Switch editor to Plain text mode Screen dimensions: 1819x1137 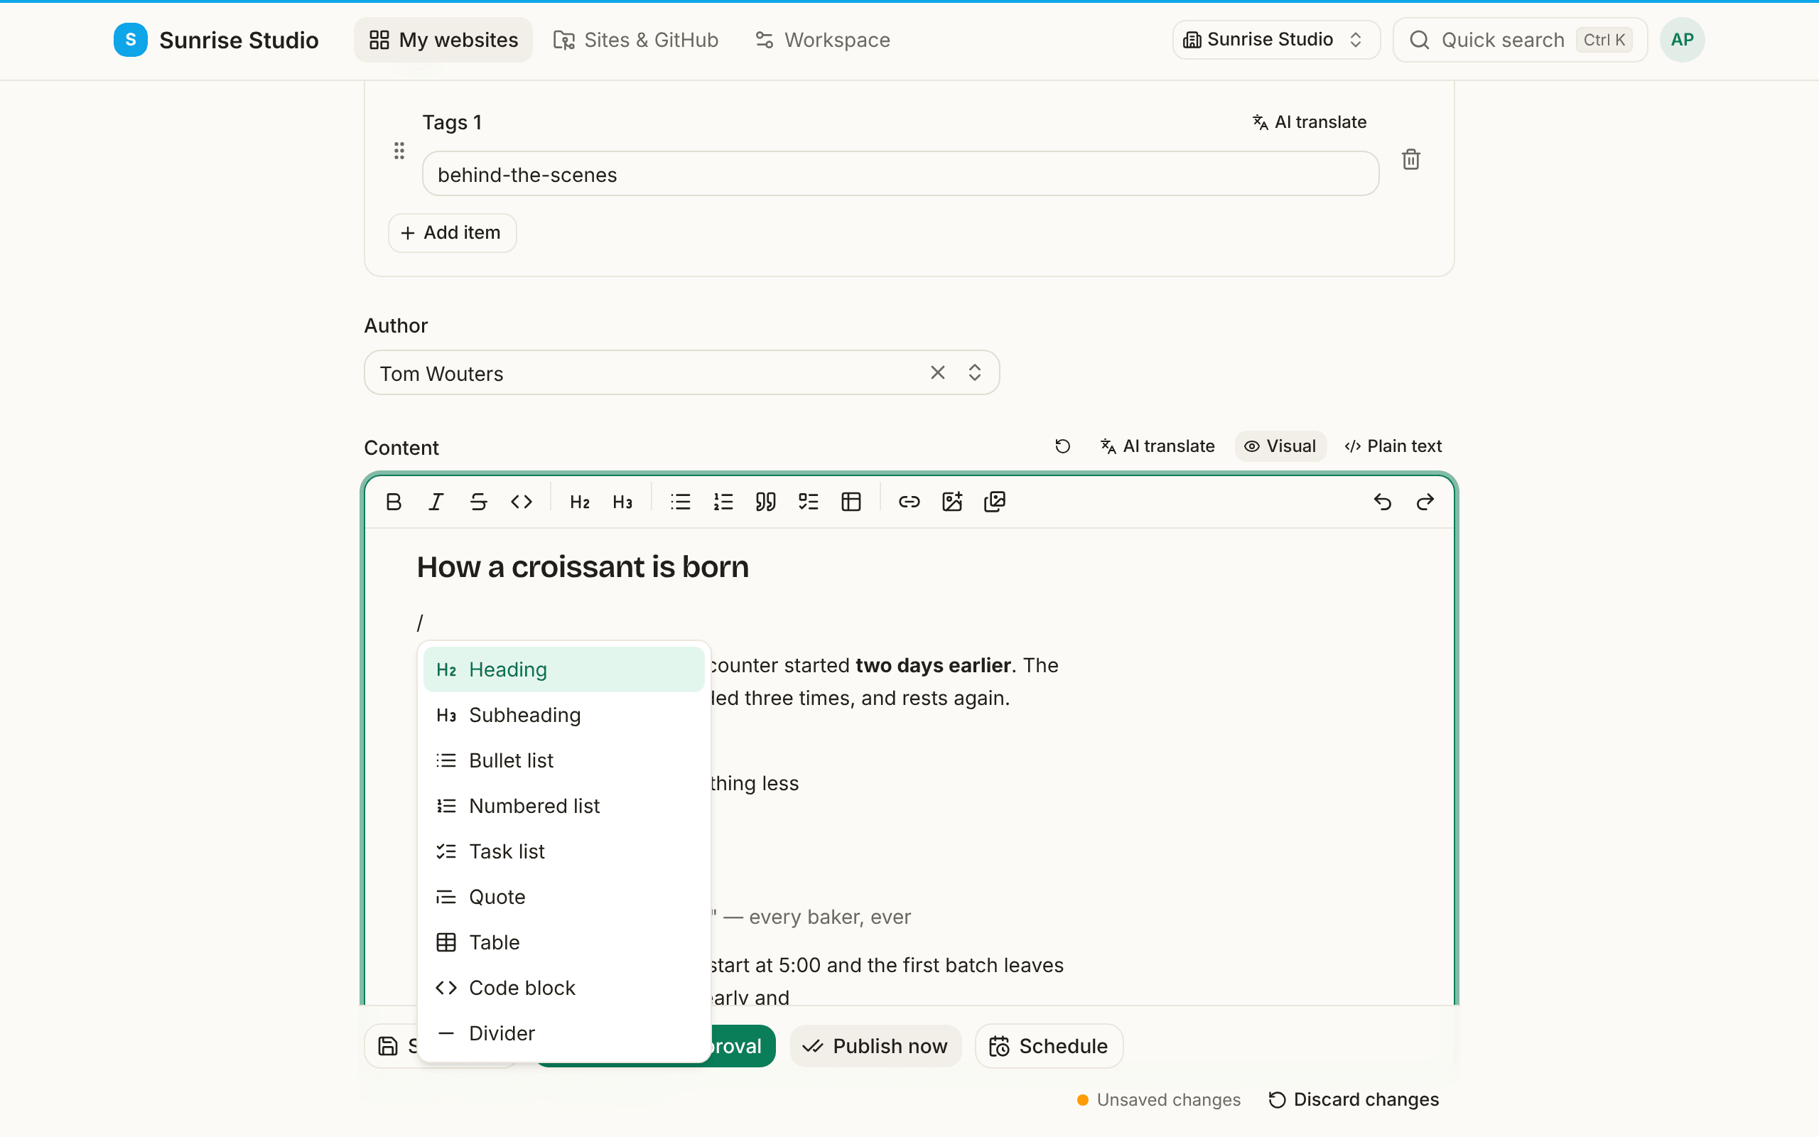click(1393, 447)
